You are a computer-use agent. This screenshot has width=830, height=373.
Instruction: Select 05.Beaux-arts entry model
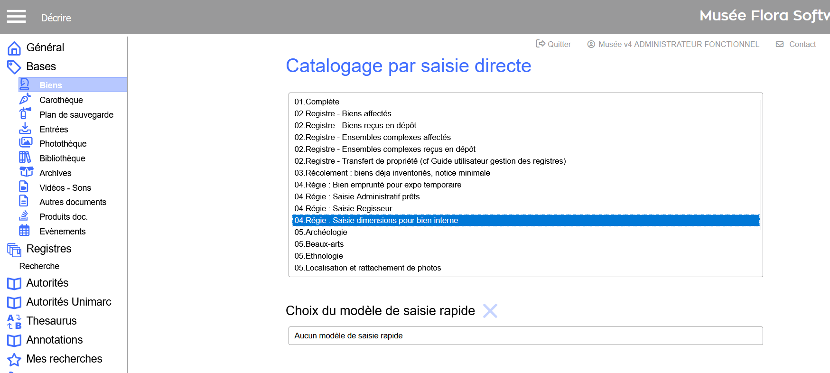click(x=526, y=244)
